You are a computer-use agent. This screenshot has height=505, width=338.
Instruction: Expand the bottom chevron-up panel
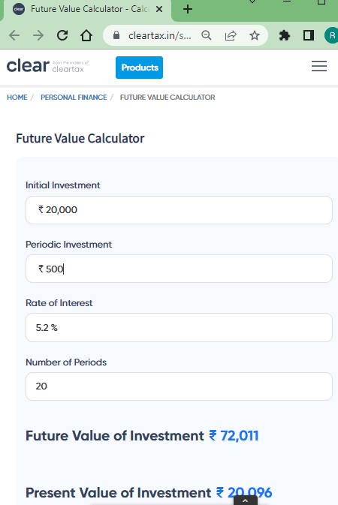pyautogui.click(x=245, y=500)
